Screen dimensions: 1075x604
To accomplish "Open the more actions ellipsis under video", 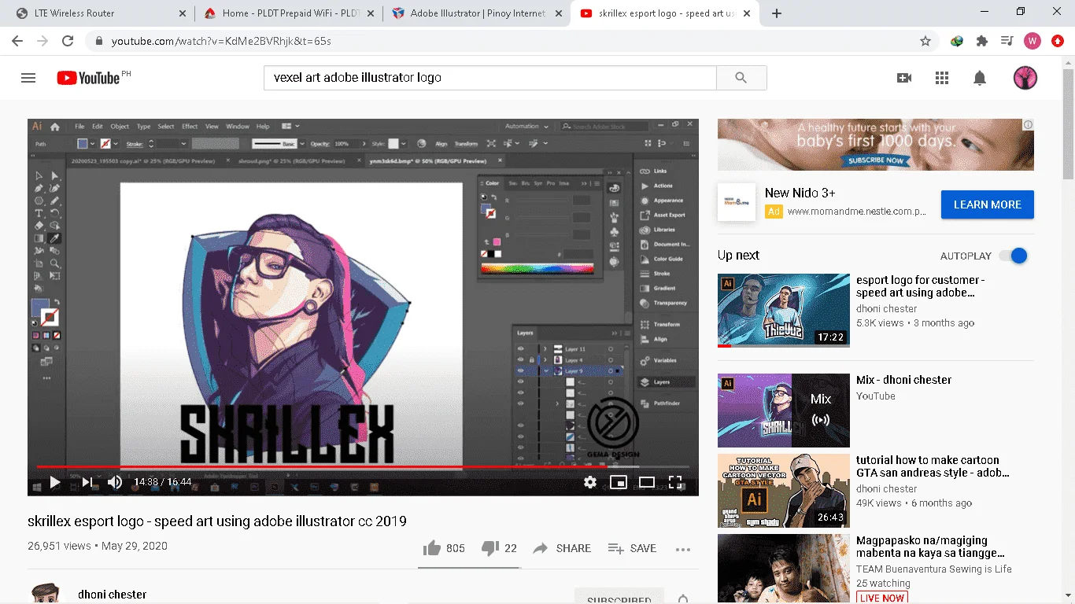I will (x=683, y=549).
